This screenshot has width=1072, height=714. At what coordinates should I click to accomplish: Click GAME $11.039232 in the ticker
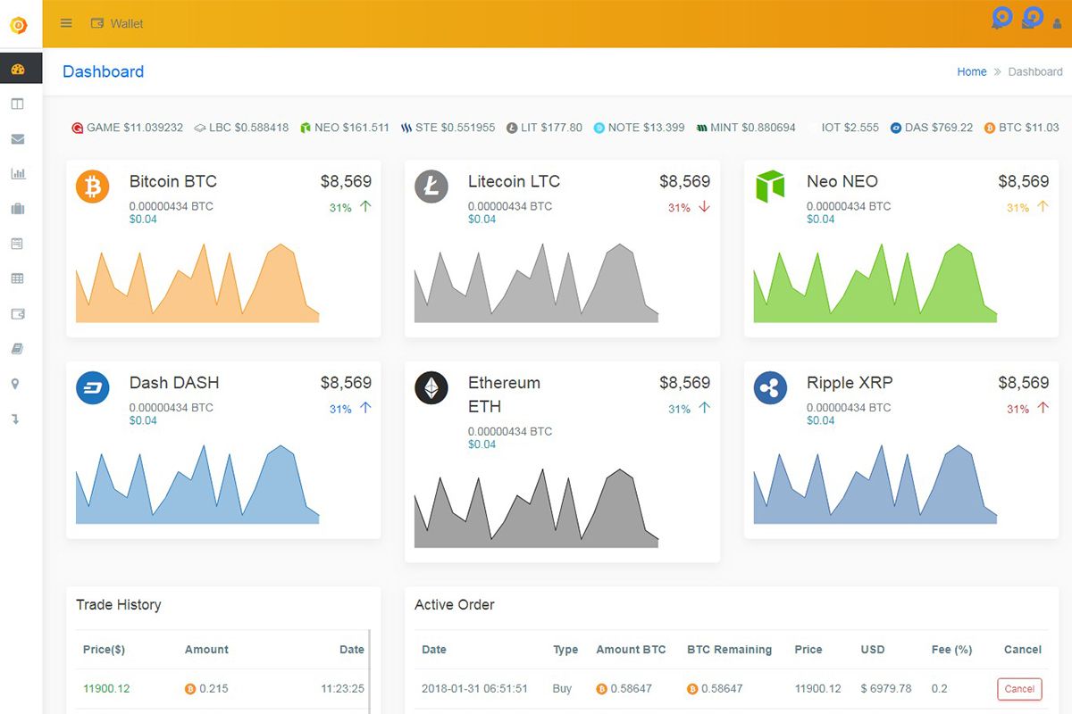[128, 128]
